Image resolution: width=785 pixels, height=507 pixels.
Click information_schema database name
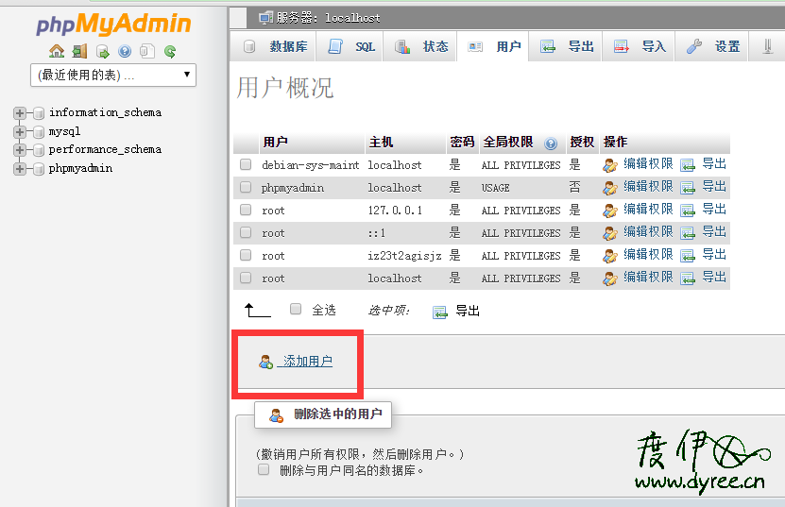click(x=105, y=112)
